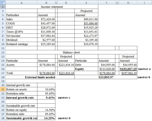Select column E header
Screen dimensions: 152x121
coord(86,3)
